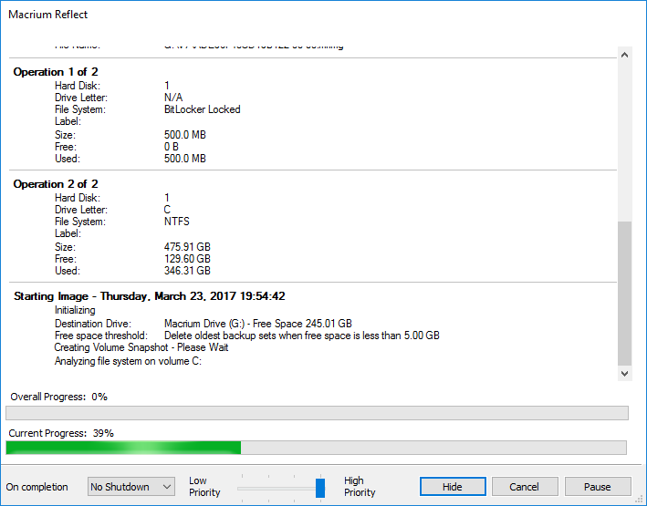Click the 'High Priority' label
Screen dimensions: 647x506
point(360,487)
